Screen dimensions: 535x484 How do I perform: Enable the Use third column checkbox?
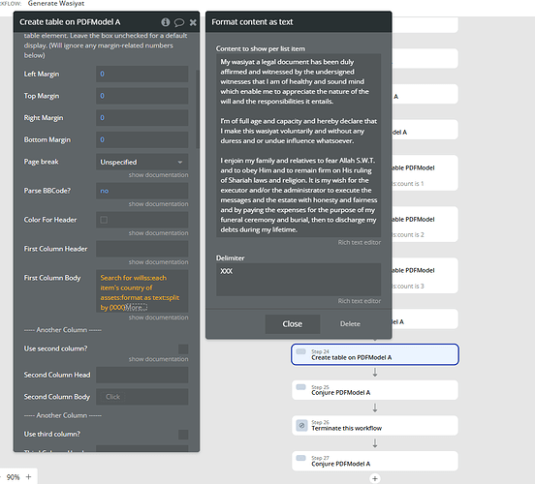183,435
